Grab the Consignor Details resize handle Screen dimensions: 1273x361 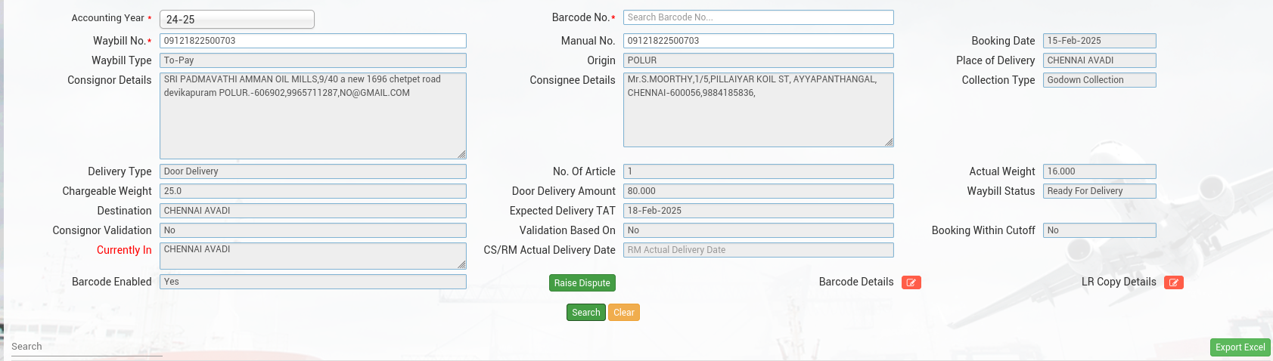(461, 154)
